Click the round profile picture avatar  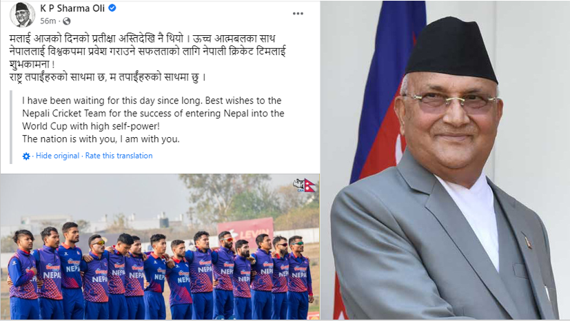(x=22, y=15)
